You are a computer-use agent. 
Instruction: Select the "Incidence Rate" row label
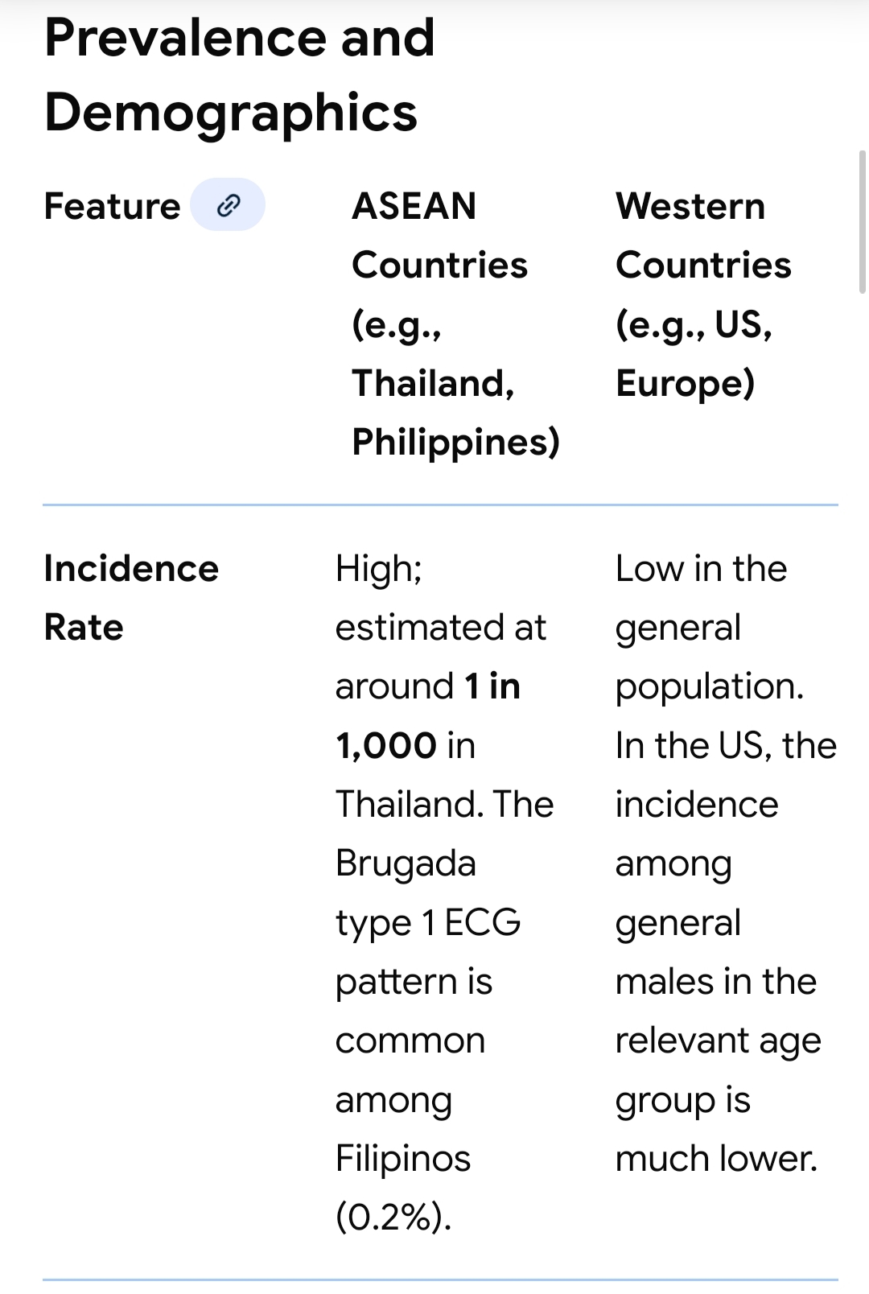point(131,597)
